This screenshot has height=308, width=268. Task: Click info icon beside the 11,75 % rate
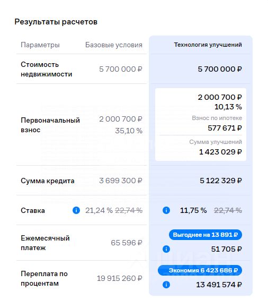click(x=166, y=210)
